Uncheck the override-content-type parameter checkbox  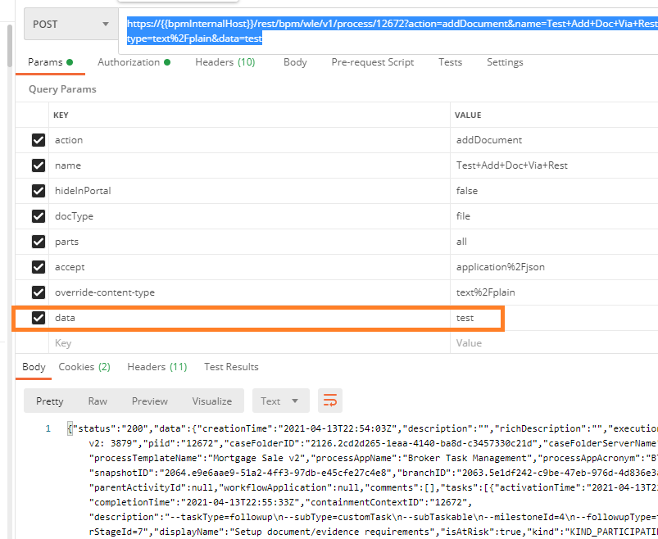pyautogui.click(x=39, y=292)
